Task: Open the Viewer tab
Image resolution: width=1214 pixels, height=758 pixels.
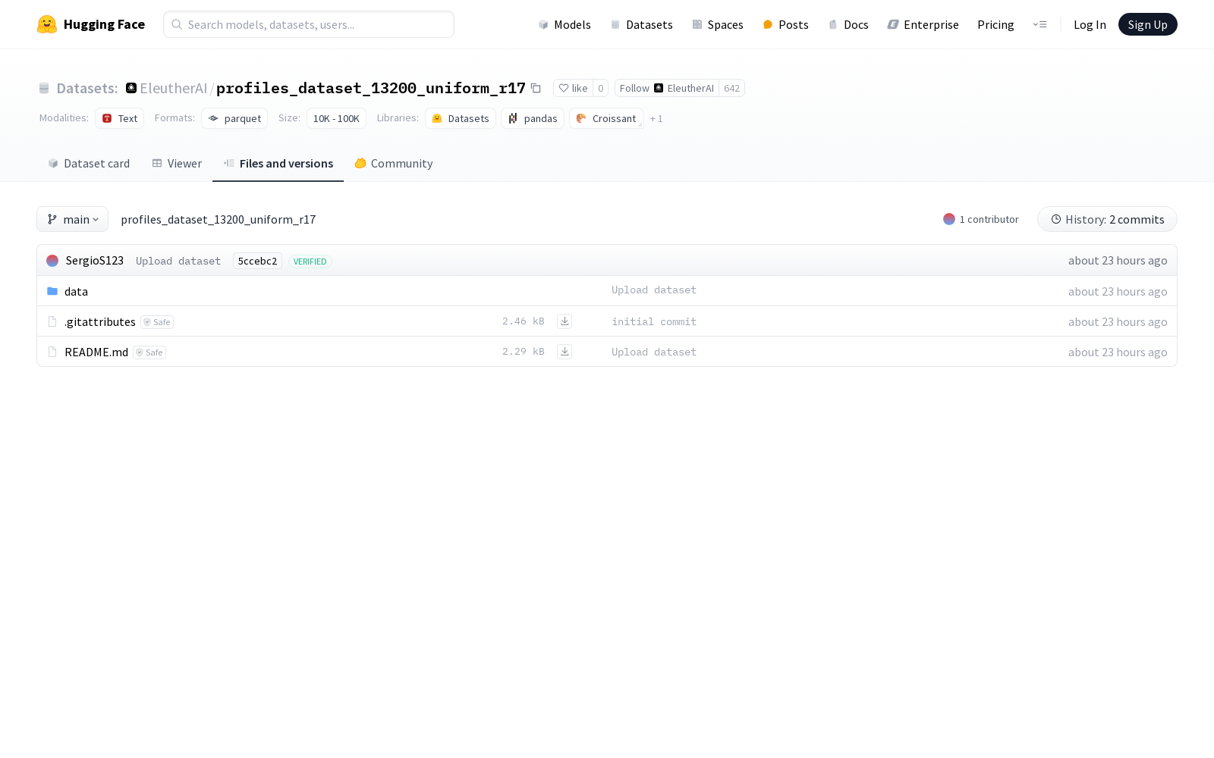Action: (x=177, y=164)
